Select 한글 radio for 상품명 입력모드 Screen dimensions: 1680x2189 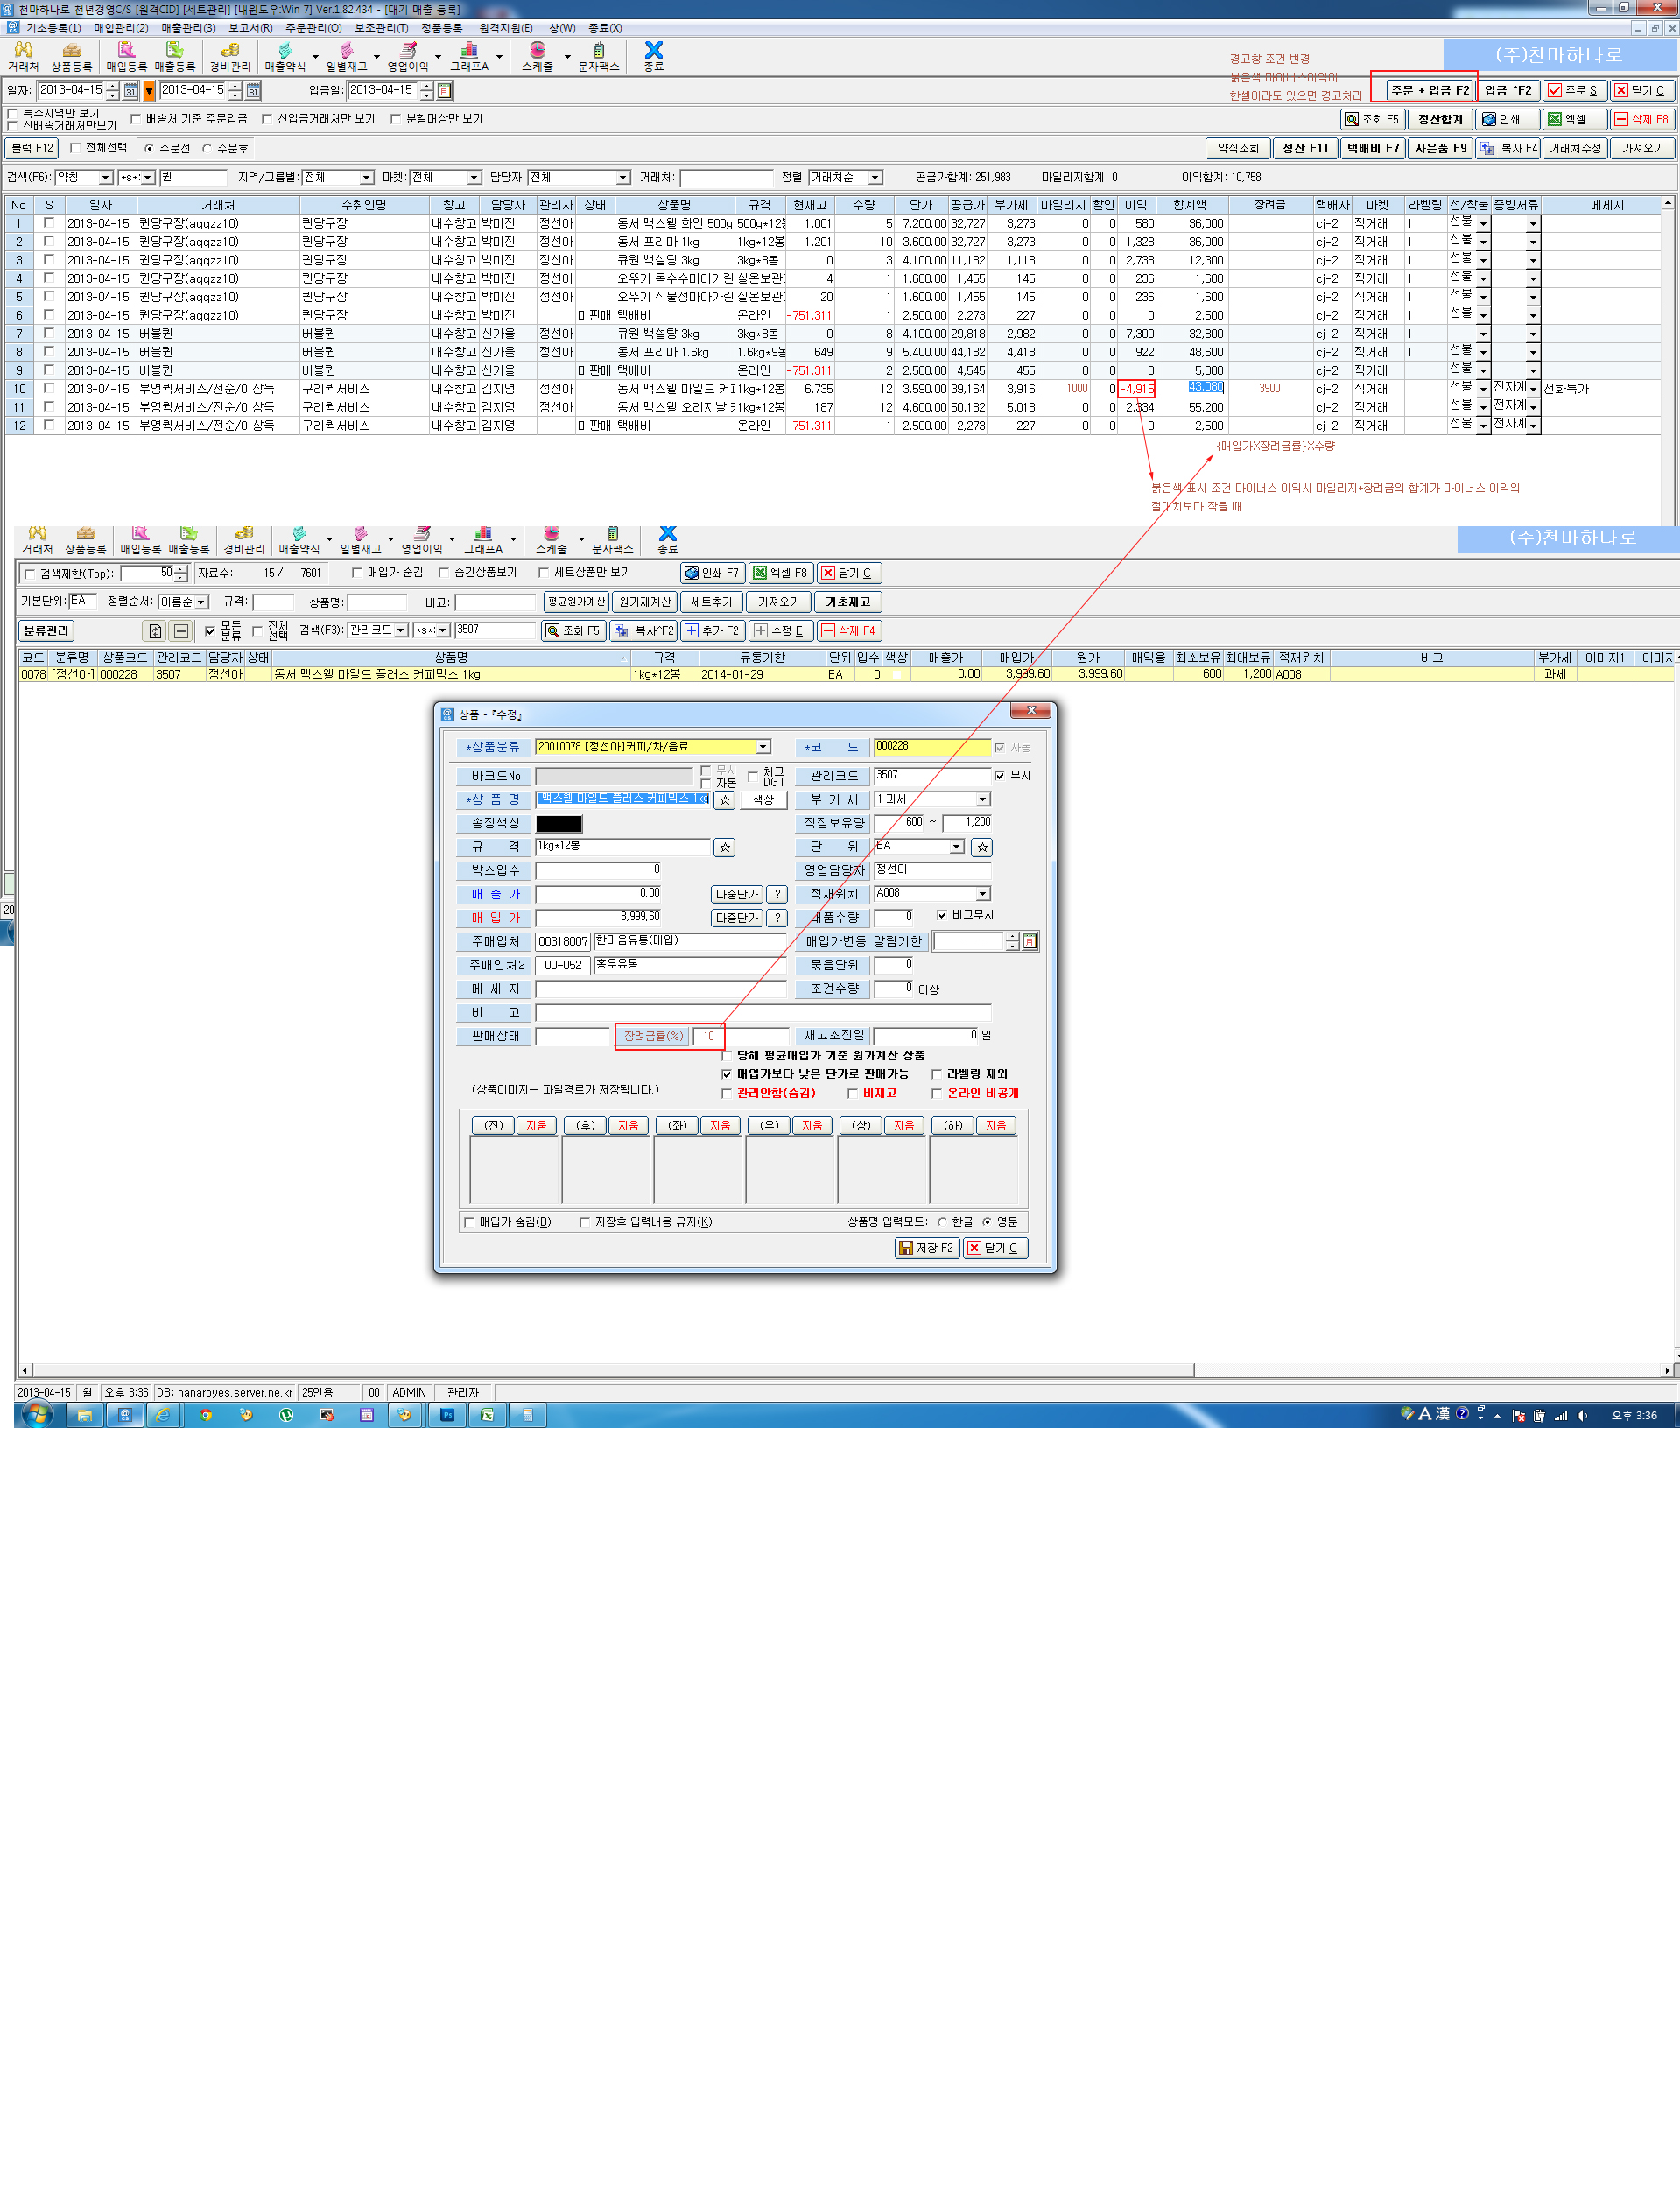[942, 1222]
